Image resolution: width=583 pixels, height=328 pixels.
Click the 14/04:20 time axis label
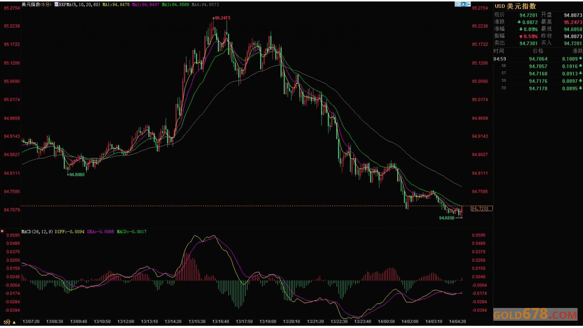pos(457,322)
